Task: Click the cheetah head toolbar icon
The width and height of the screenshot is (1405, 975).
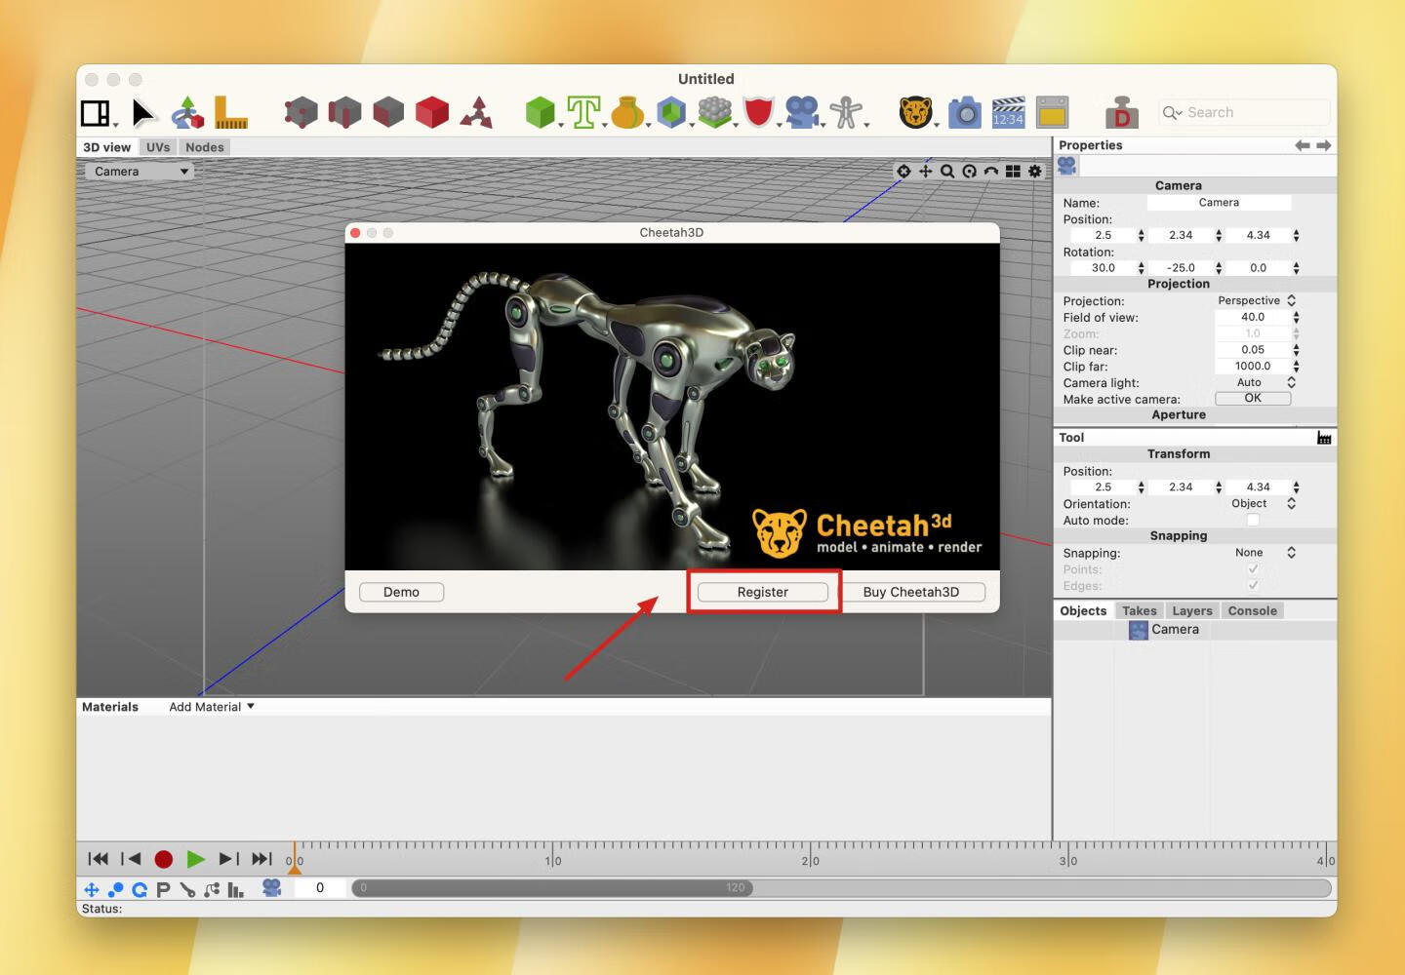Action: coord(915,113)
